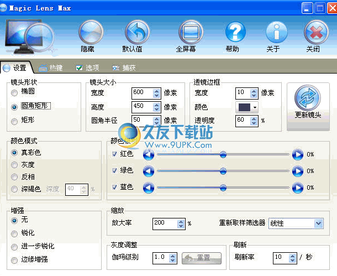Select 矩形 lens shape
The height and width of the screenshot is (276, 337).
click(x=14, y=121)
